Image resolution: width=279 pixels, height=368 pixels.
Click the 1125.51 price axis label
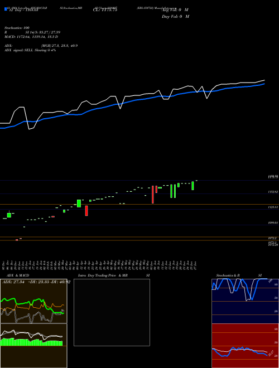tap(273, 207)
